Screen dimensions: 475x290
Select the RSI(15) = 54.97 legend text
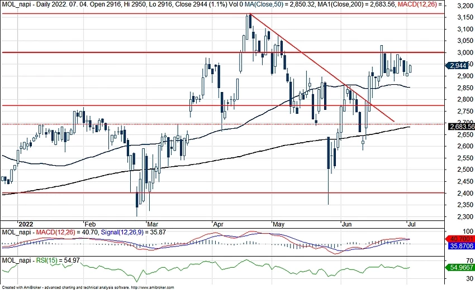pyautogui.click(x=58, y=260)
